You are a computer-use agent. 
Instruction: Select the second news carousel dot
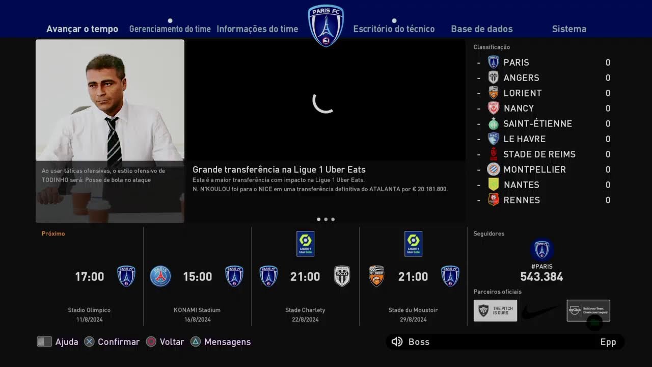326,219
